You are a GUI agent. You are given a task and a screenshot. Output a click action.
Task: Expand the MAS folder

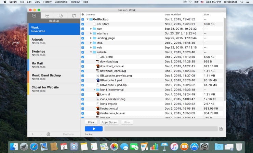point(91,43)
